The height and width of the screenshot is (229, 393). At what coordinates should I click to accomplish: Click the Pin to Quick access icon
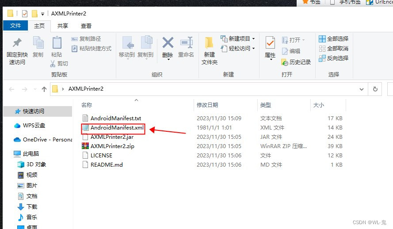(17, 42)
